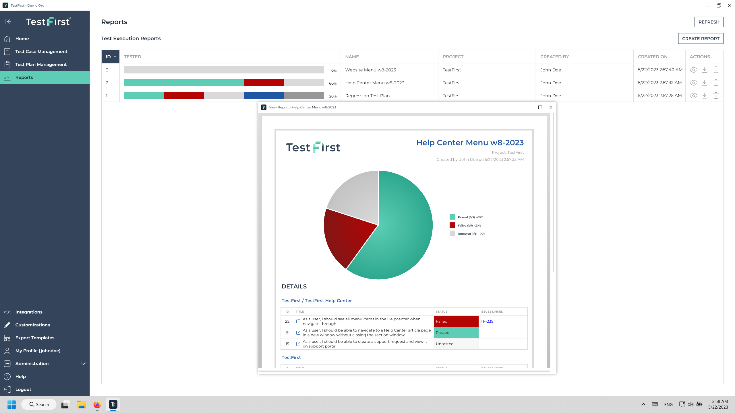View the Help Center Menu w8-2023 report
735x413 pixels.
[x=693, y=83]
